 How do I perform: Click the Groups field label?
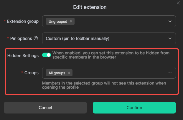click(x=31, y=73)
